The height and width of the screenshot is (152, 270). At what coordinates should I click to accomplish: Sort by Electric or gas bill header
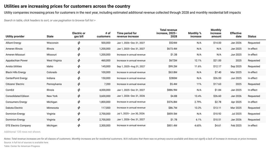click(x=79, y=35)
